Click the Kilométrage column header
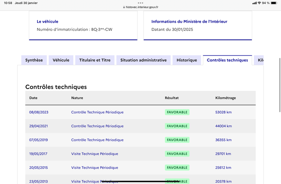 (226, 98)
